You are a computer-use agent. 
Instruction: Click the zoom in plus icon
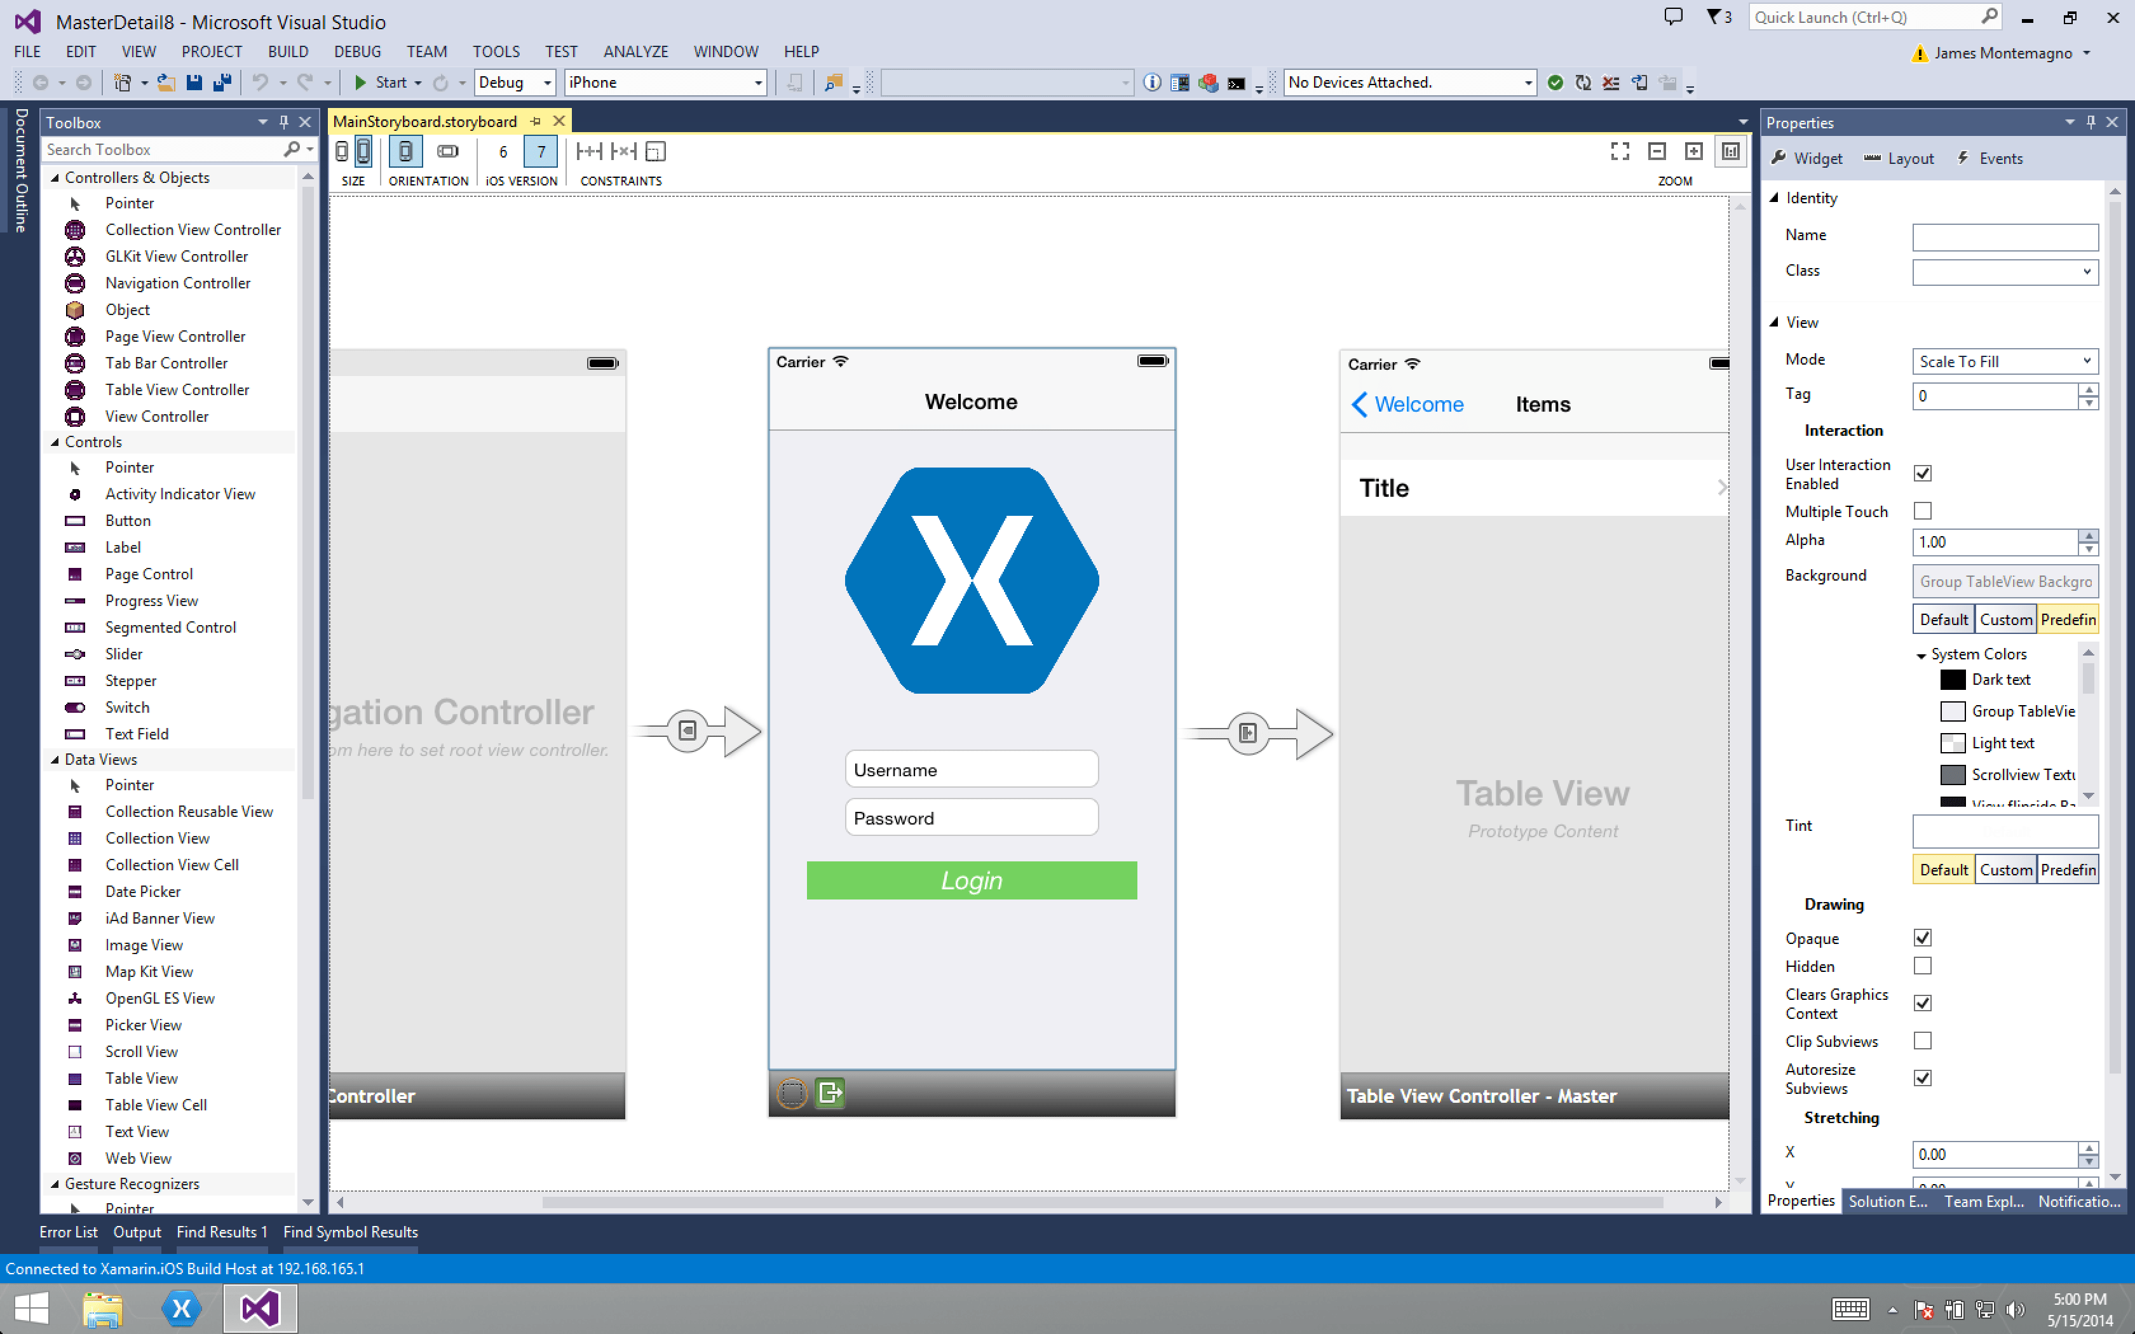1693,152
